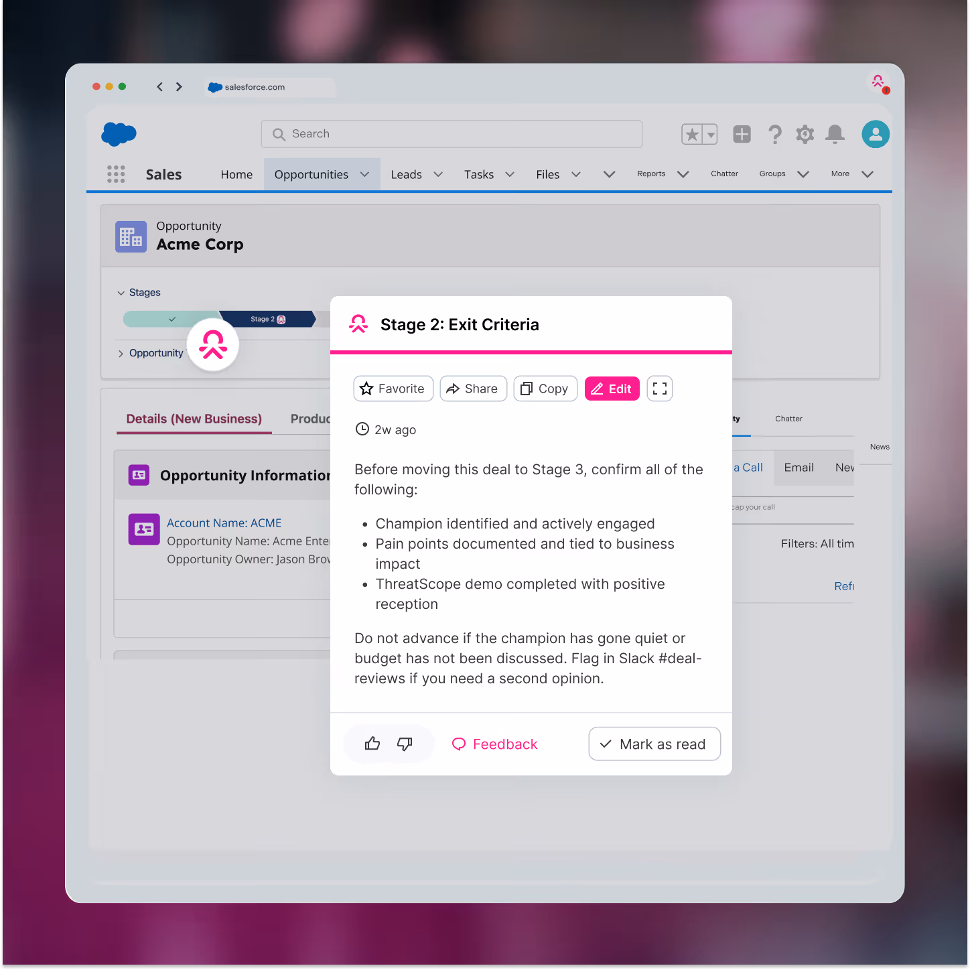The height and width of the screenshot is (970, 970).
Task: Expand the Opportunities tab chevron
Action: point(365,174)
